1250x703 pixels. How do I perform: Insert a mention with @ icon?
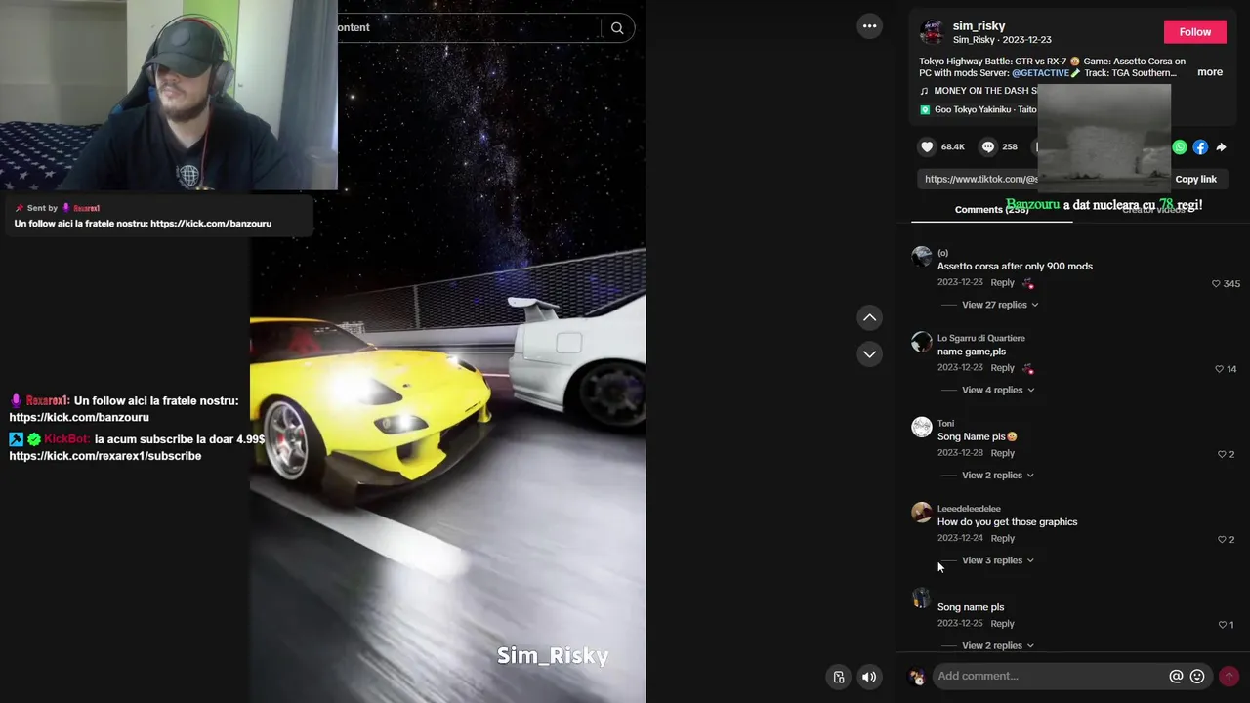(1176, 676)
